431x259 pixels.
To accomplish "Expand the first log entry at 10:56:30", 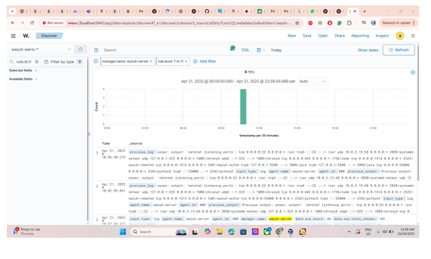I will [x=97, y=153].
